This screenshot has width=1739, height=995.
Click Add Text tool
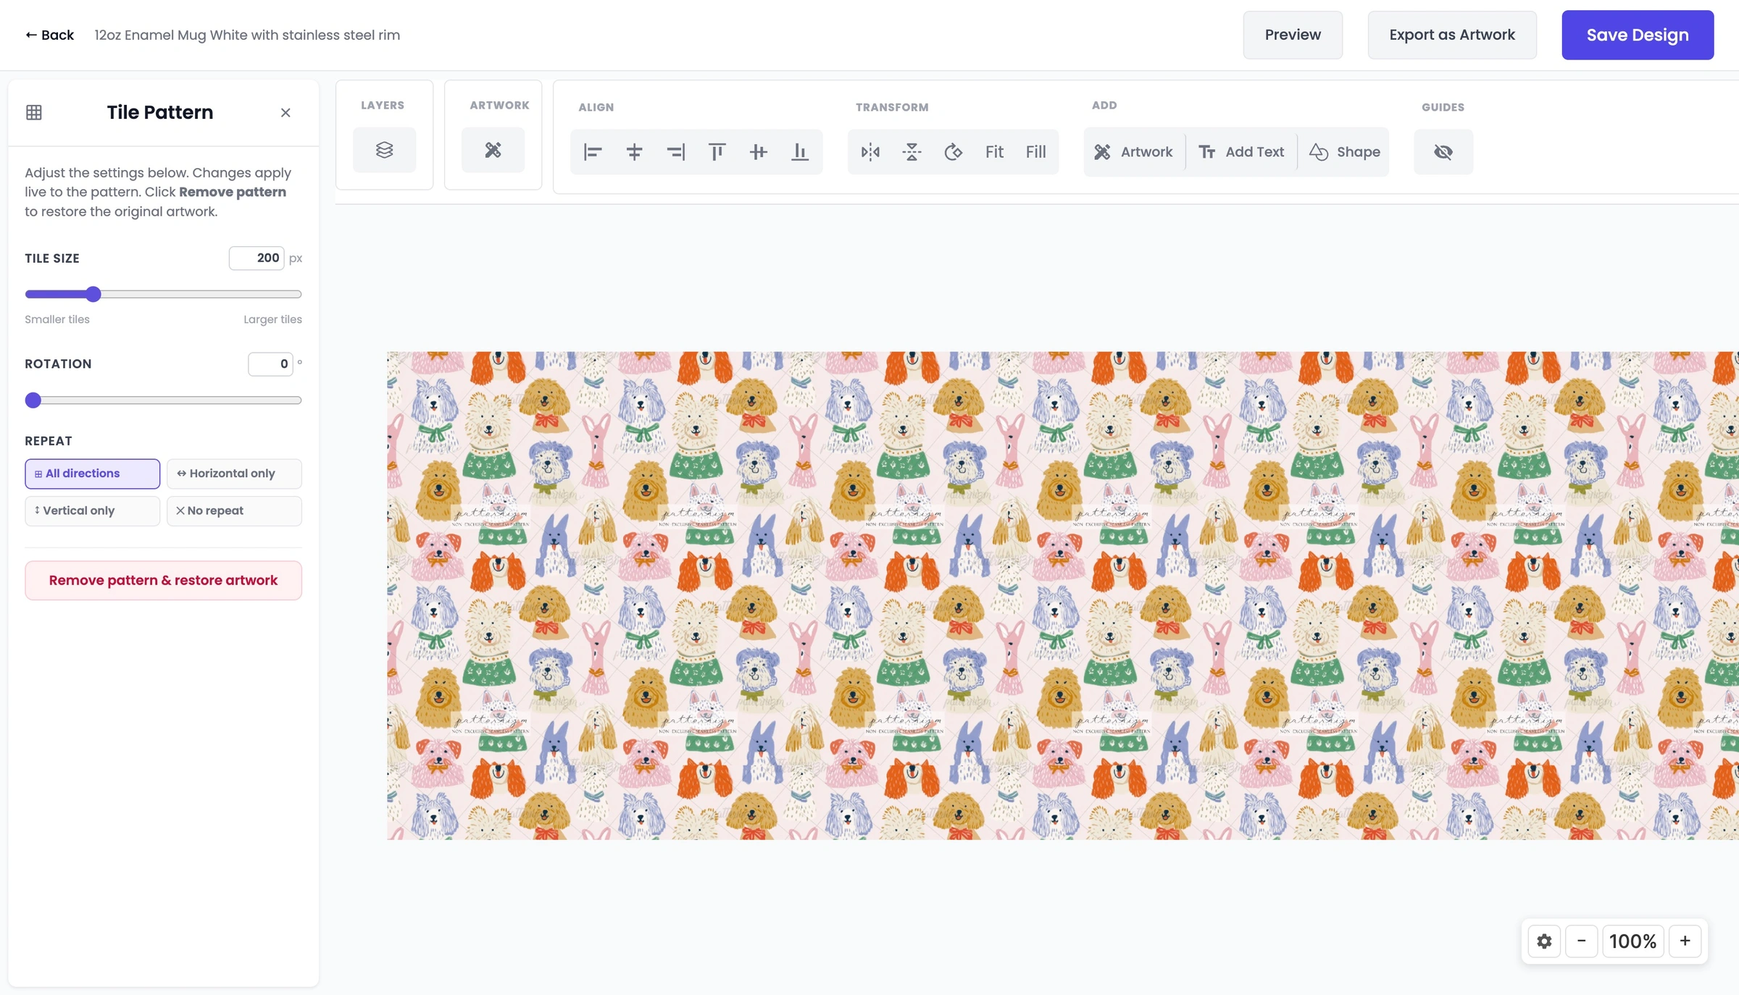[x=1241, y=152]
